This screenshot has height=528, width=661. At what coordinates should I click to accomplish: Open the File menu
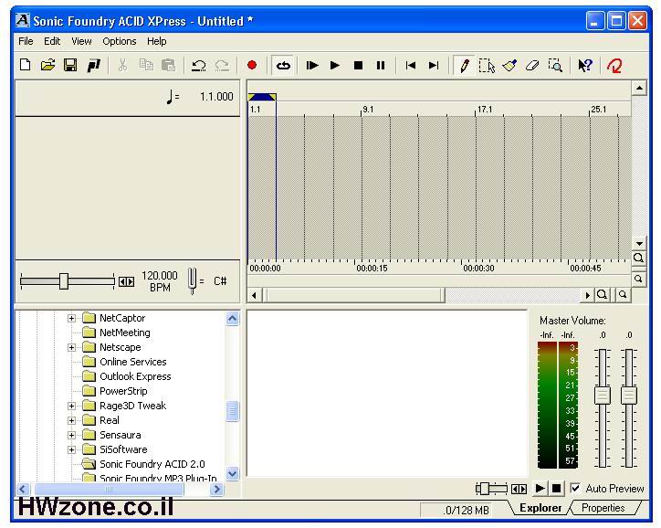pyautogui.click(x=26, y=41)
